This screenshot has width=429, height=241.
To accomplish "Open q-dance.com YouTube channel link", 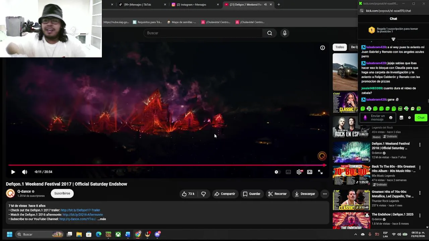I will tap(78, 219).
